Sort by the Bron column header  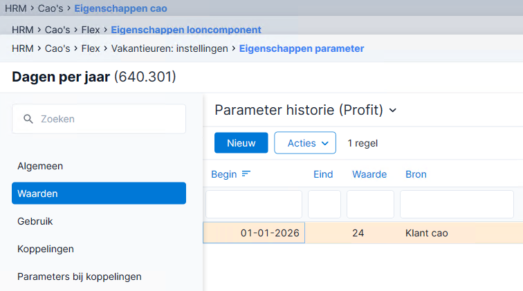click(x=416, y=174)
